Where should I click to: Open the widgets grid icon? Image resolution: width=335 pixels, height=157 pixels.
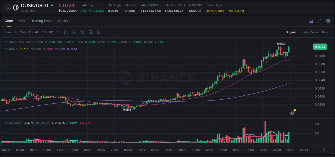coord(328,21)
